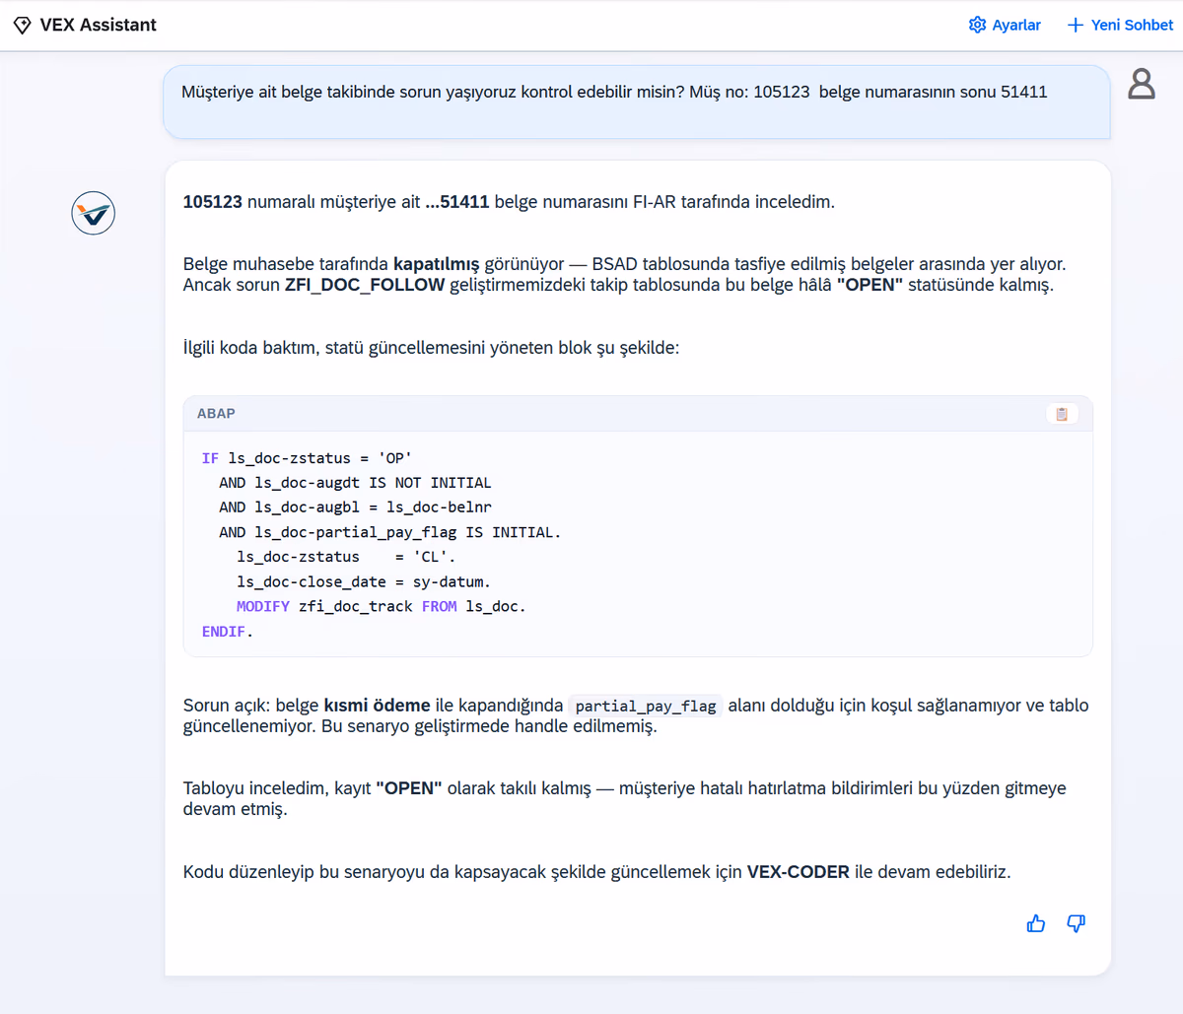Click the VEX diamond logo in header
The height and width of the screenshot is (1014, 1183).
(x=22, y=26)
